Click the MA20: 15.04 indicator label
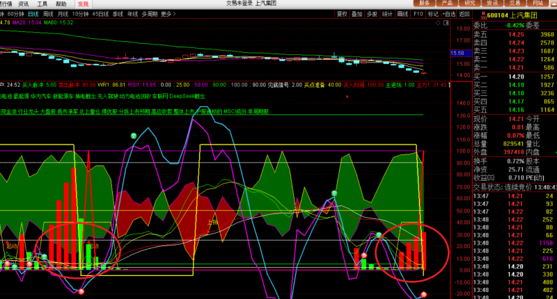 pos(27,22)
